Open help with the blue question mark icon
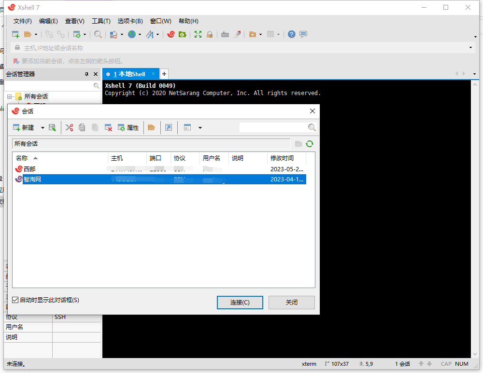Image resolution: width=483 pixels, height=373 pixels. pos(291,34)
